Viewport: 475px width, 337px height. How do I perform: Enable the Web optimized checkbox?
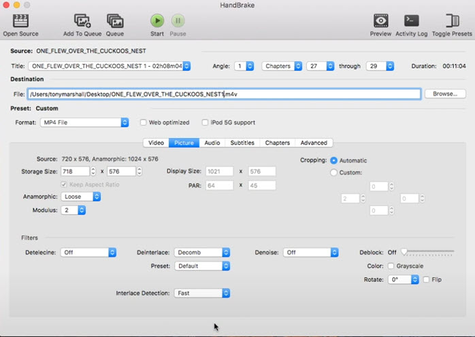(x=144, y=122)
